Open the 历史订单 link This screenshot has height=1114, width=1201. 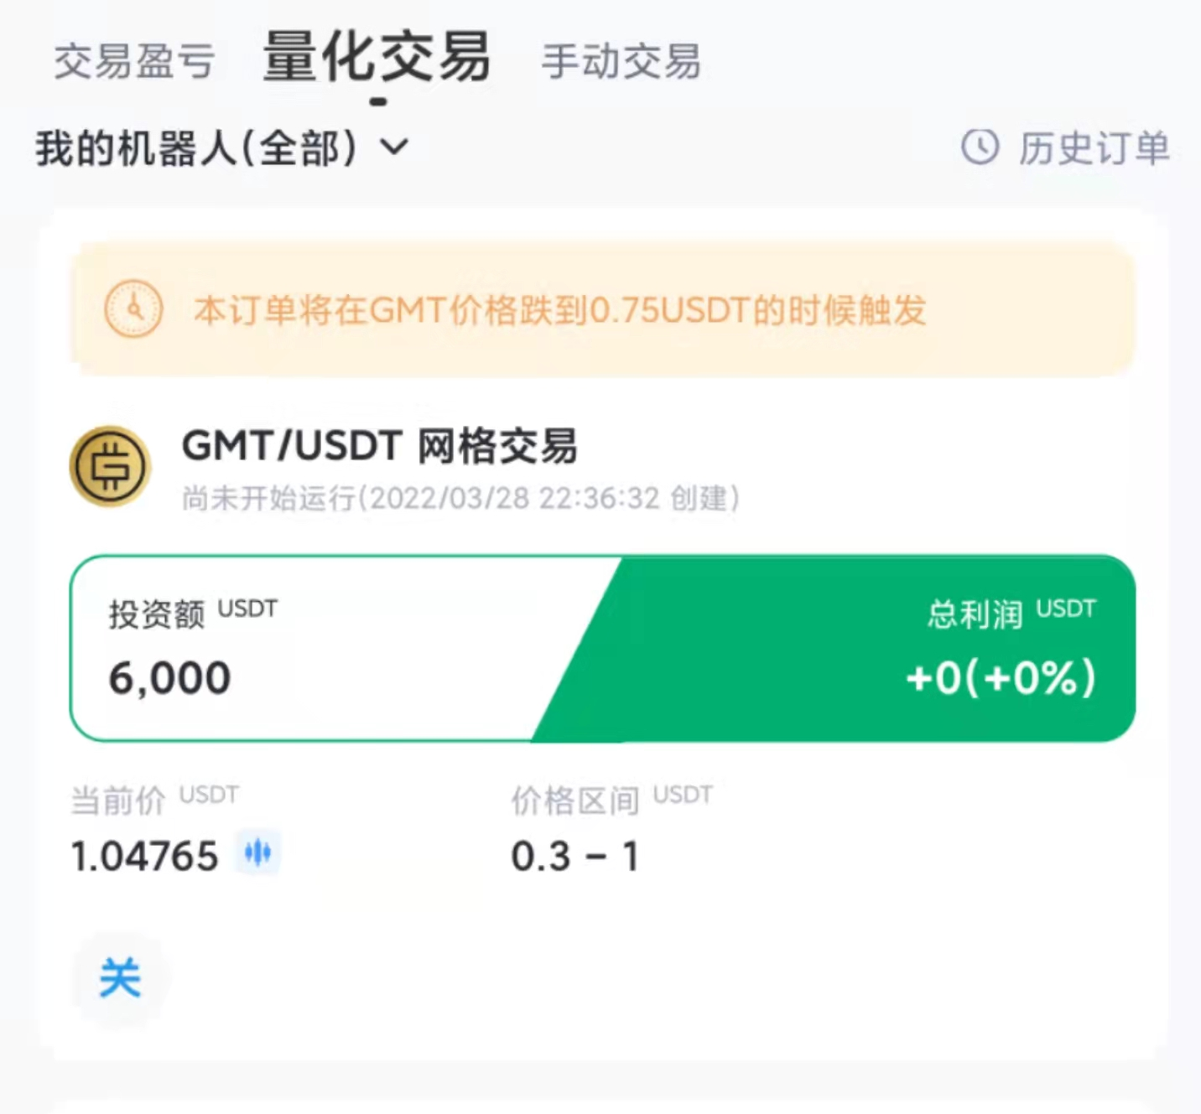1093,148
